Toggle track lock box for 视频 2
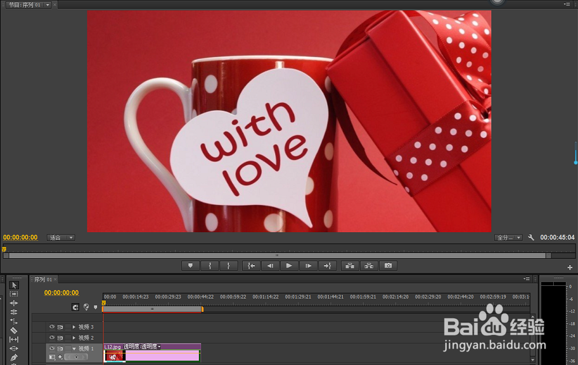Image resolution: width=578 pixels, height=365 pixels. [x=68, y=338]
